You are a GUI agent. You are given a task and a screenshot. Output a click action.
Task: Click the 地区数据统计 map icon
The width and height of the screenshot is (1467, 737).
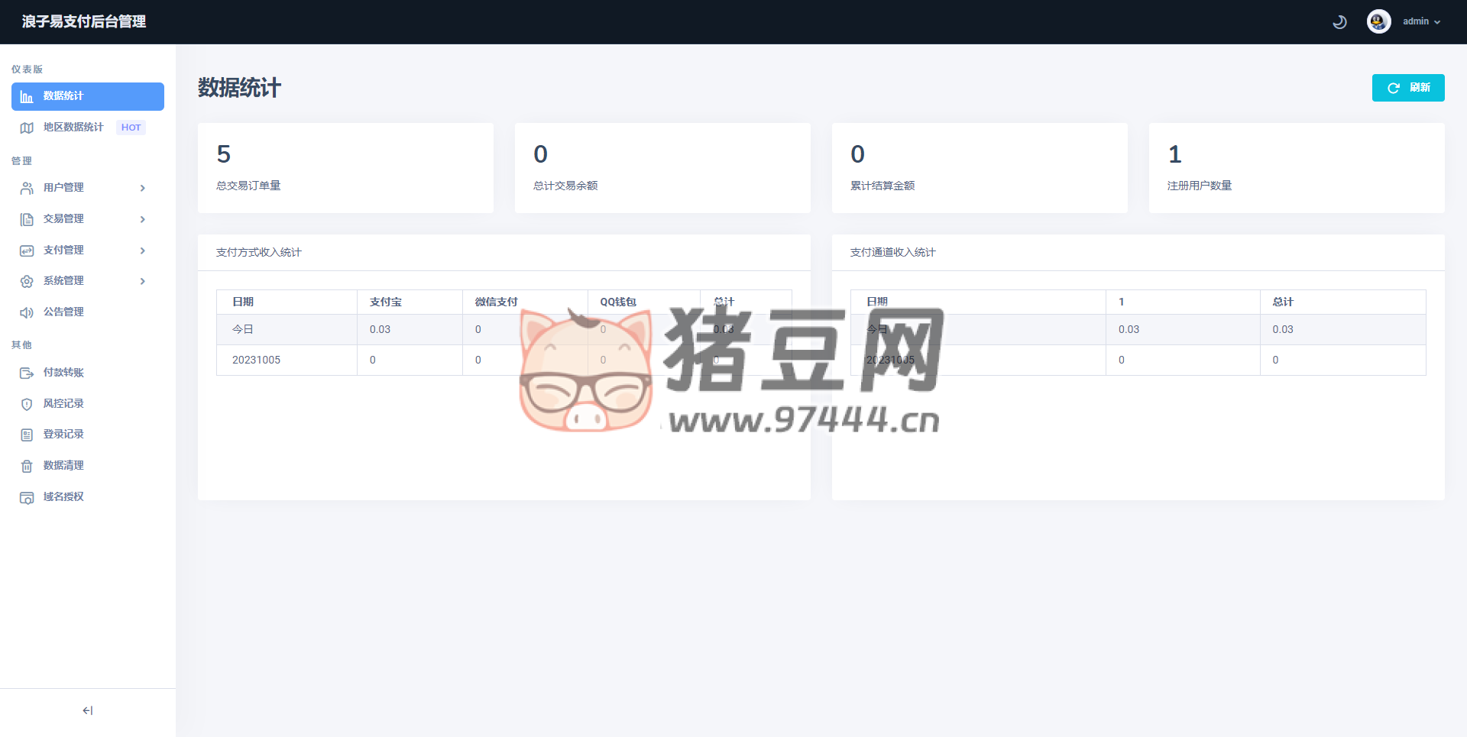27,128
